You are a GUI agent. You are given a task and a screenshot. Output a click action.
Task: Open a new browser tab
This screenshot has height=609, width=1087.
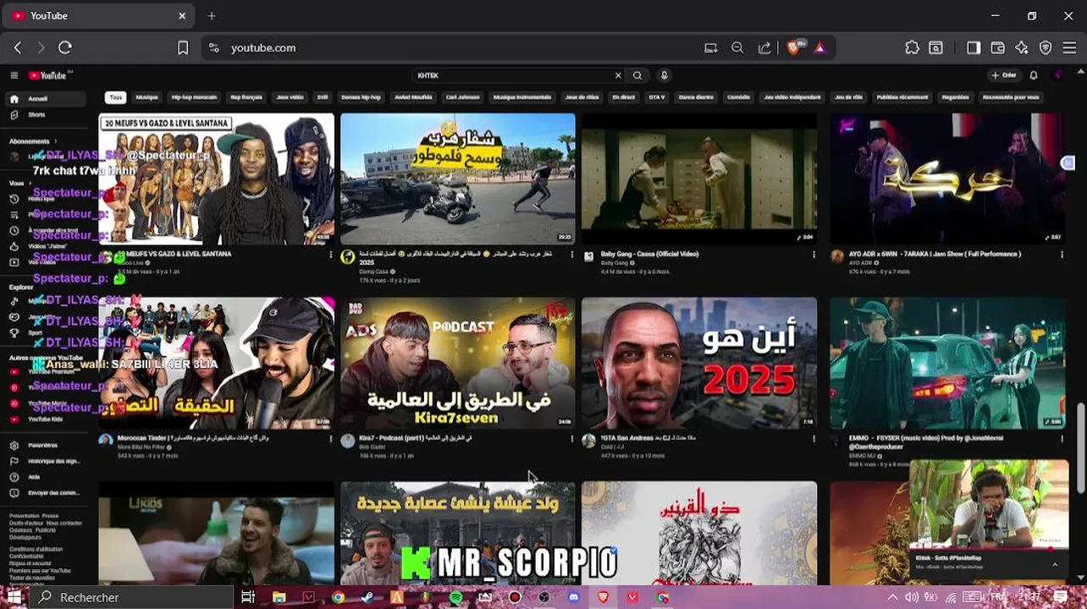pyautogui.click(x=212, y=15)
